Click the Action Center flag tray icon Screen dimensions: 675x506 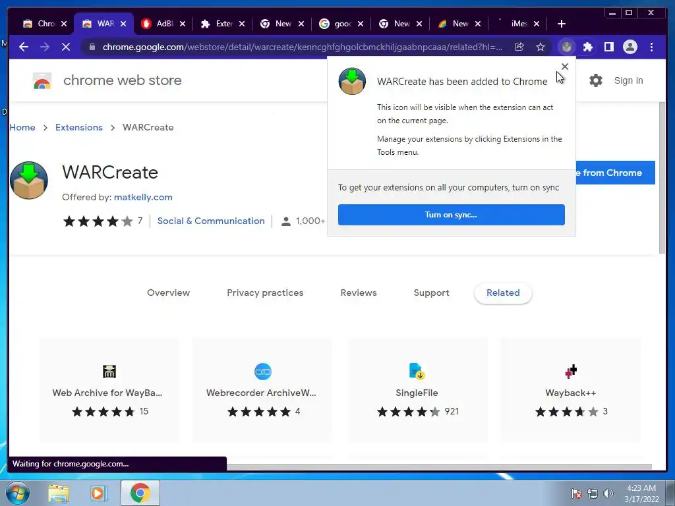tap(577, 493)
